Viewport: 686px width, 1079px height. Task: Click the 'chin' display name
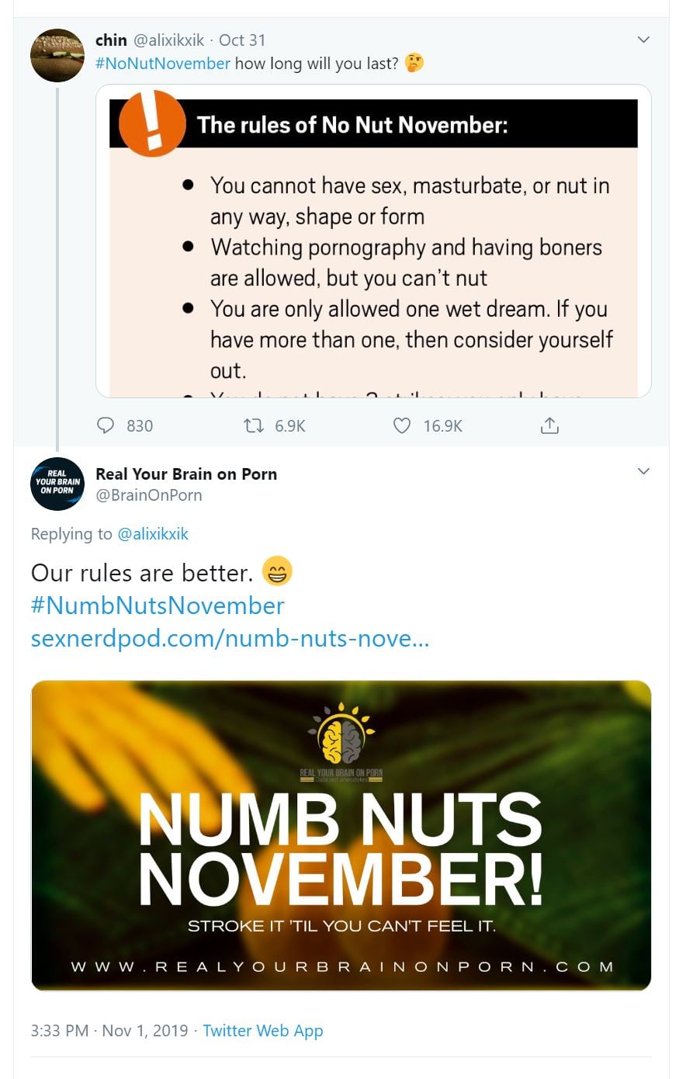pos(111,40)
